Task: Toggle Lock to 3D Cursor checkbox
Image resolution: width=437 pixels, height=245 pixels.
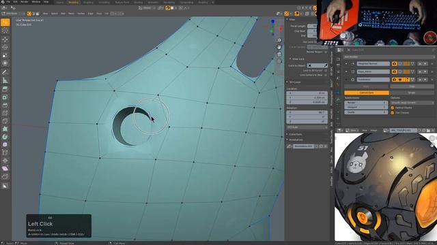Action: point(326,71)
